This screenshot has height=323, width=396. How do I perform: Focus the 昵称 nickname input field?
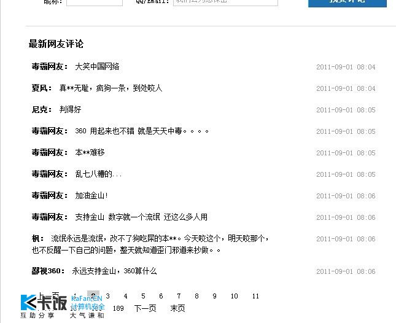point(95,2)
